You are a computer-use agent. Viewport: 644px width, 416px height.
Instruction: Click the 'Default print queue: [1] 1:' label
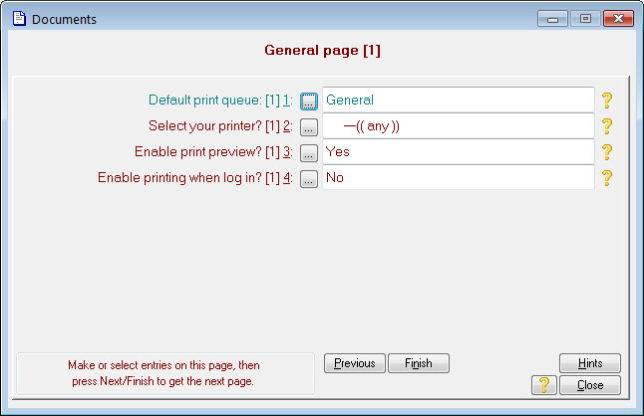tap(220, 100)
